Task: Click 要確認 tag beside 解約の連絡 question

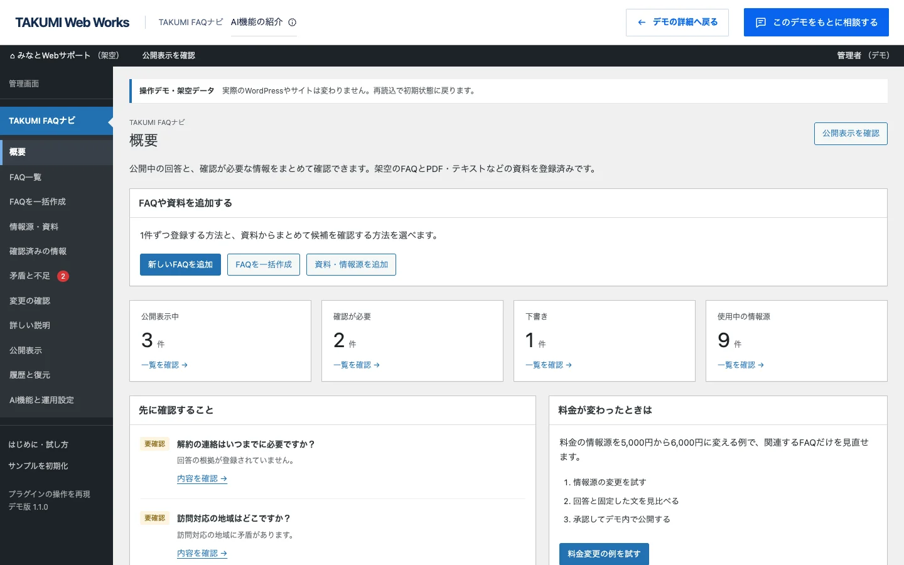Action: [154, 444]
